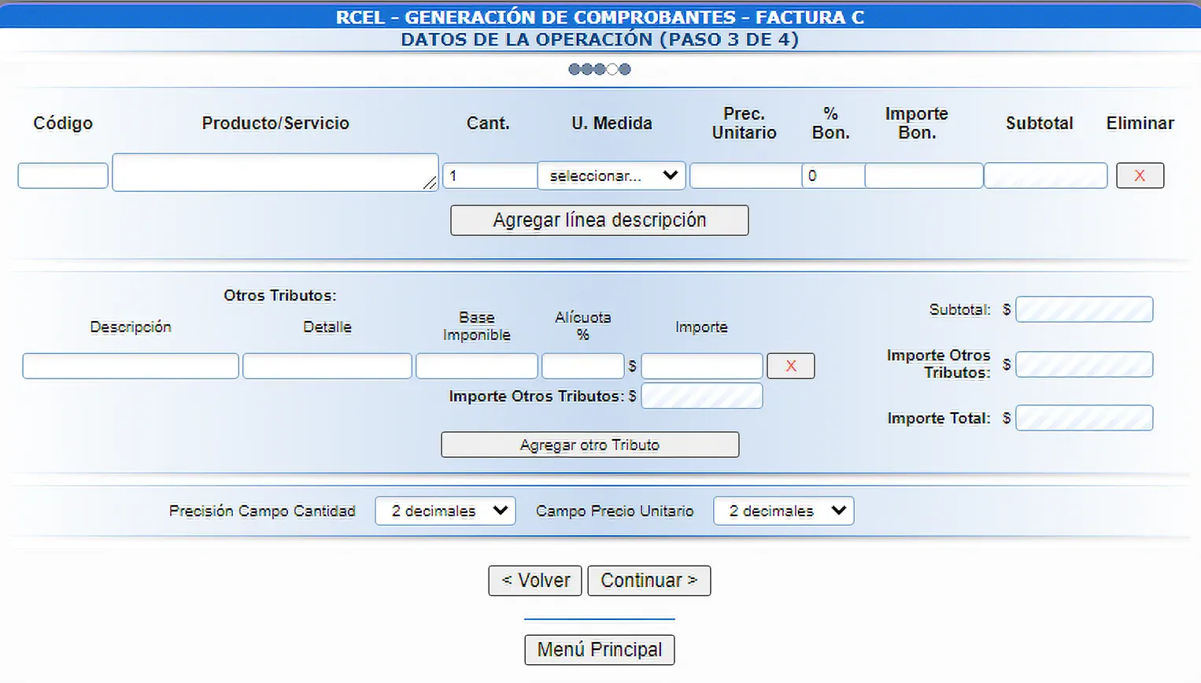This screenshot has width=1201, height=683.
Task: Click the red X in the product row
Action: pos(1139,175)
